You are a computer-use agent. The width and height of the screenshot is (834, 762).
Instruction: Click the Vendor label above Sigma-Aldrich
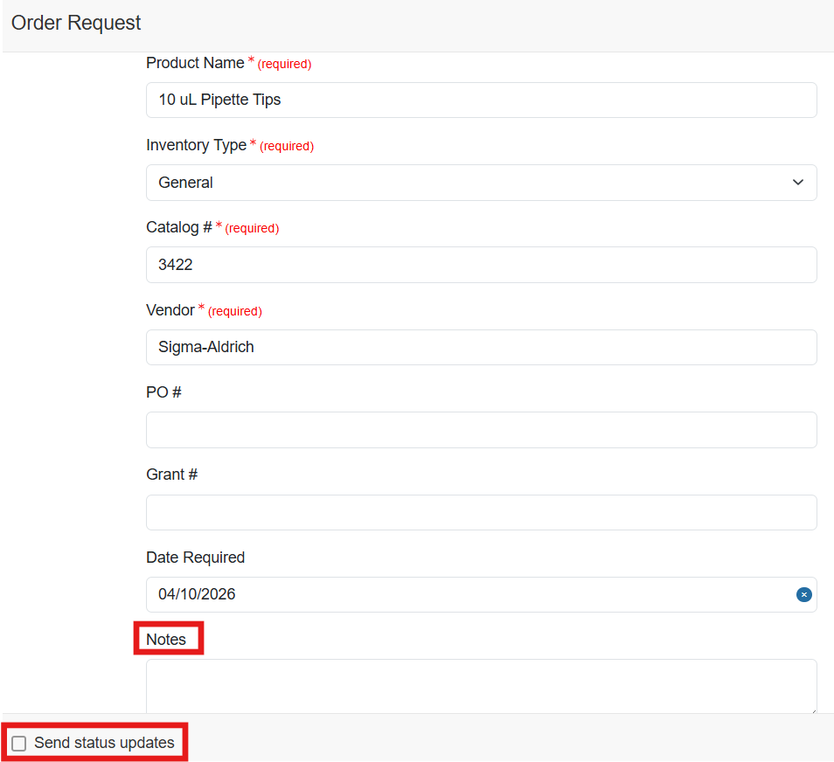170,310
